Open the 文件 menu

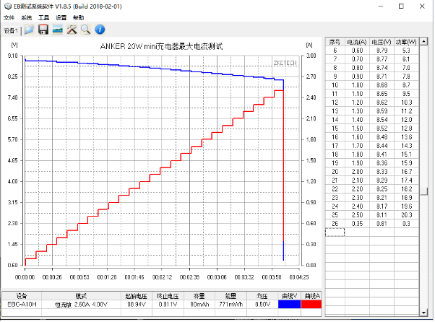click(9, 18)
